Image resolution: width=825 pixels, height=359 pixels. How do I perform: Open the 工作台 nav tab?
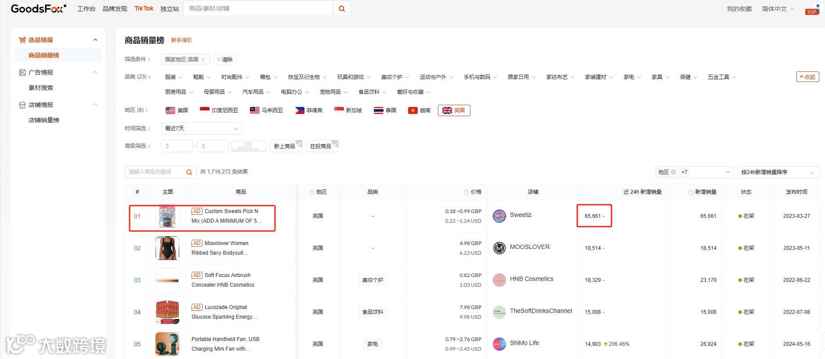point(86,9)
